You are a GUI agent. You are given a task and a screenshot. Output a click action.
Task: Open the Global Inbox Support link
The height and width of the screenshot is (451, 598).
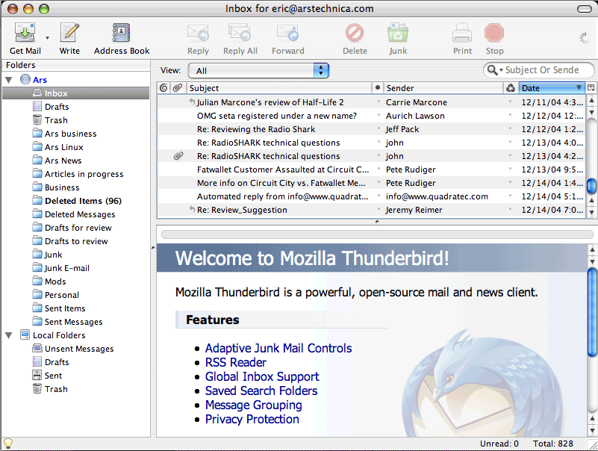[262, 376]
